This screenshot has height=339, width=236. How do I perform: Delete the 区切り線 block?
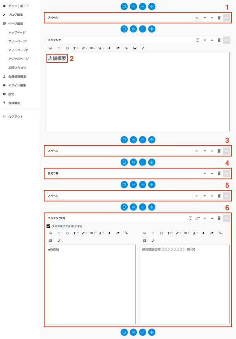(219, 173)
